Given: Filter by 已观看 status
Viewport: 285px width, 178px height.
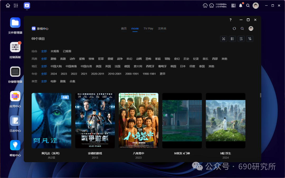Looking at the screenshot, I should [67, 51].
